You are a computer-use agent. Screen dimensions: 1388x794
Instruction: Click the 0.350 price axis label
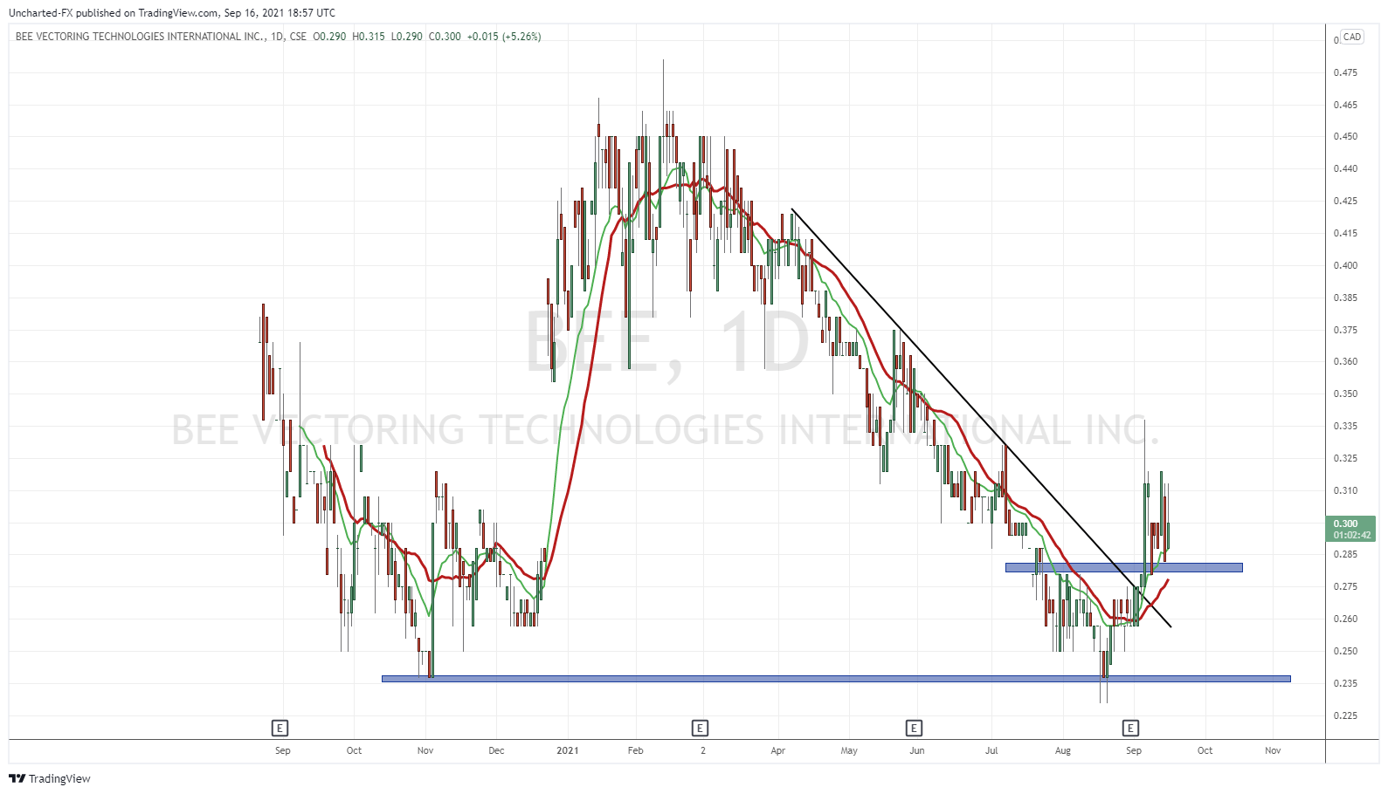[x=1345, y=394]
